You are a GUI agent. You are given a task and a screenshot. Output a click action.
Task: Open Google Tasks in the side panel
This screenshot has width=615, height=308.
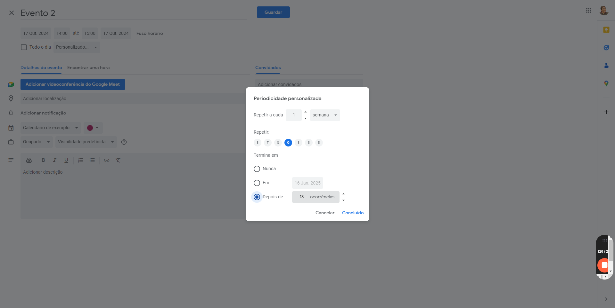pos(606,48)
